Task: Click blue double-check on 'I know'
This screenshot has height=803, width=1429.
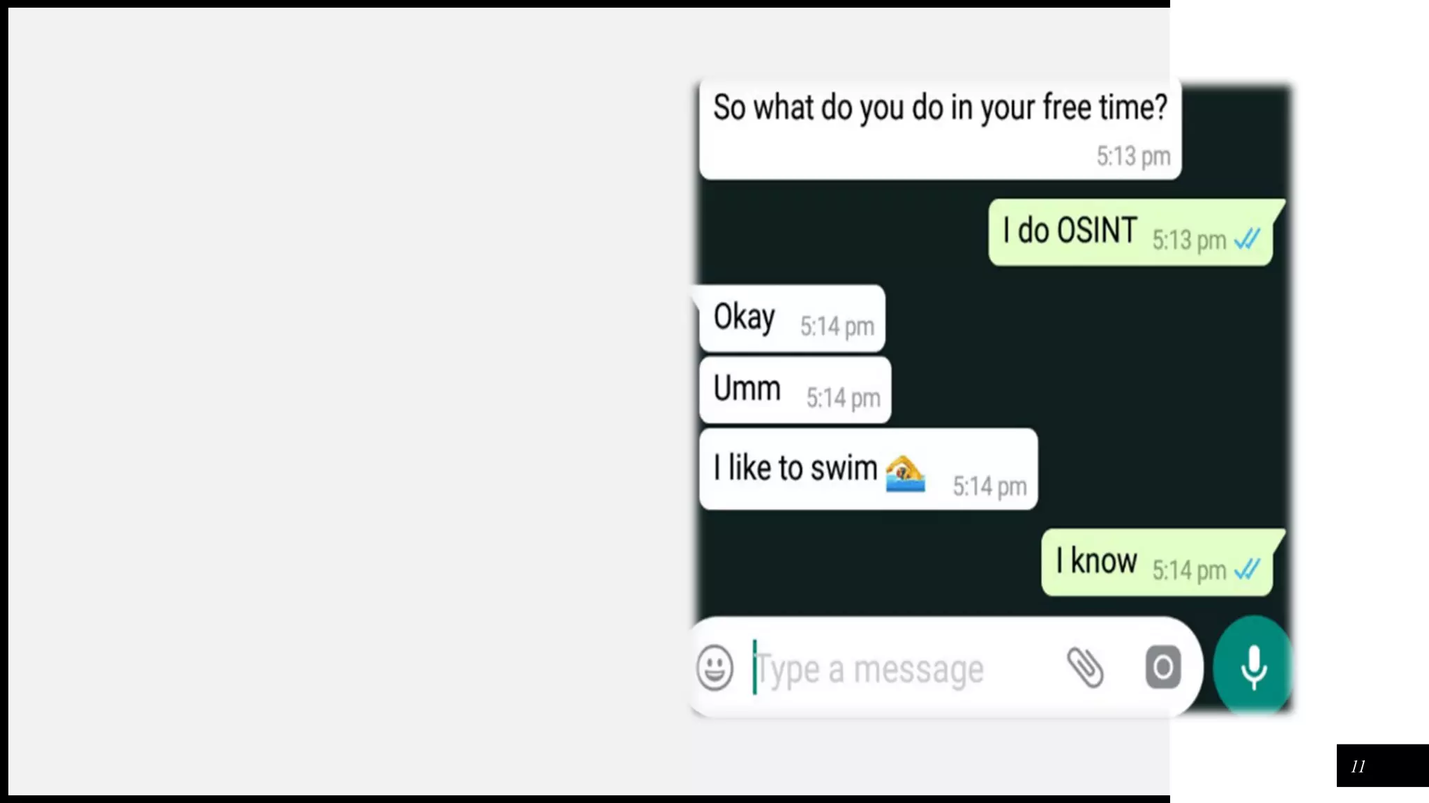Action: point(1248,569)
